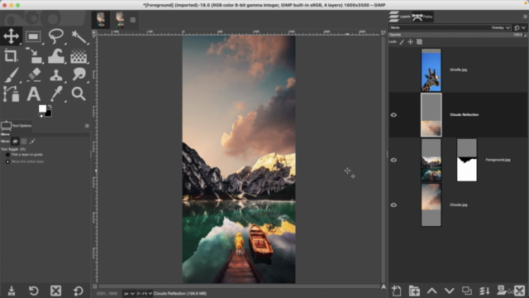Create a new layer
This screenshot has width=529, height=298.
point(397,291)
